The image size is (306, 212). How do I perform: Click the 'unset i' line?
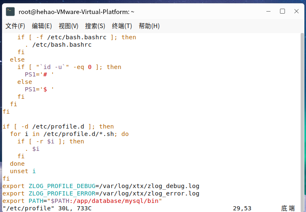tap(23, 171)
